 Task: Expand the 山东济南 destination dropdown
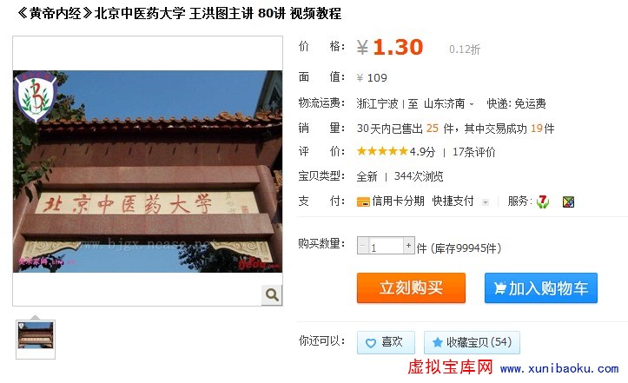pyautogui.click(x=472, y=104)
